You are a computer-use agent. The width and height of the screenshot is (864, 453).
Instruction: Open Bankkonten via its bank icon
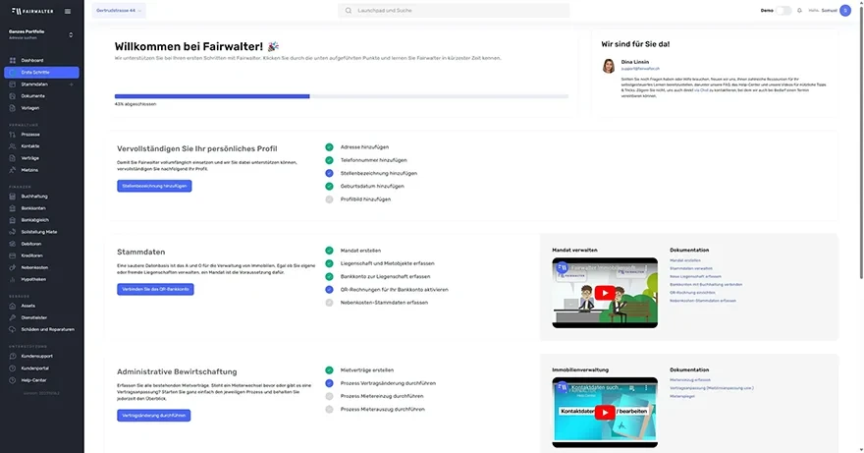[13, 208]
